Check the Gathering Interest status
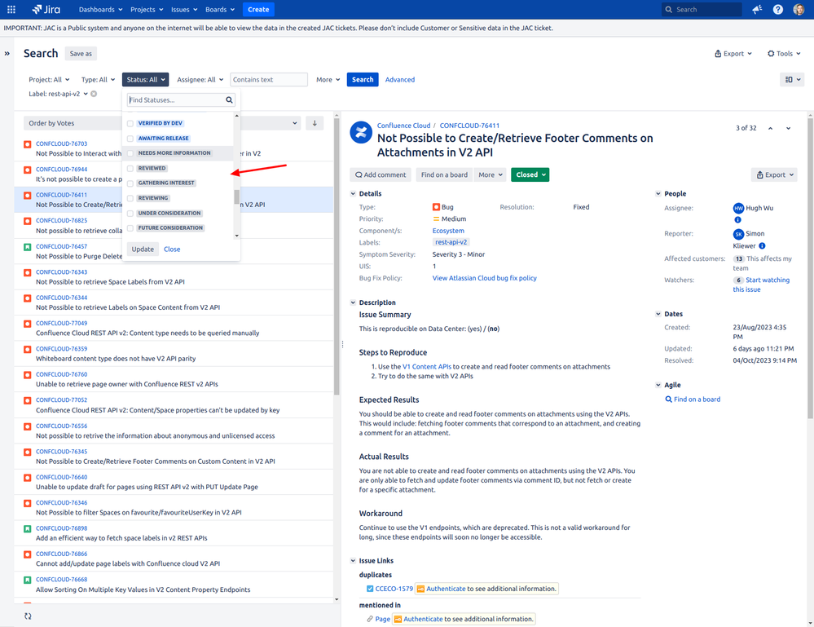This screenshot has height=627, width=814. [x=130, y=183]
